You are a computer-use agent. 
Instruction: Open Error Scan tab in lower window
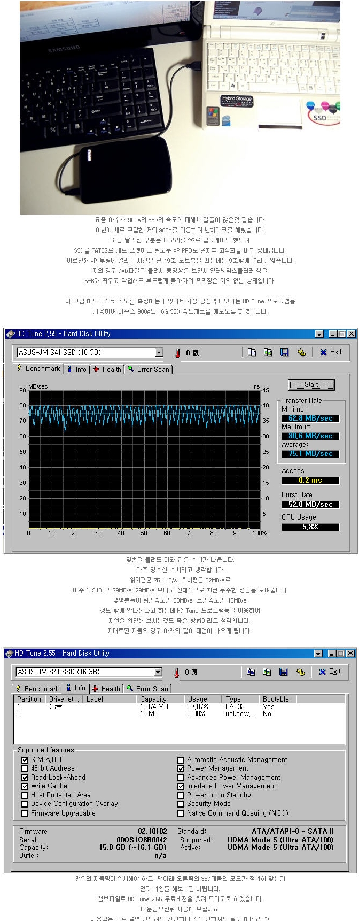147,689
